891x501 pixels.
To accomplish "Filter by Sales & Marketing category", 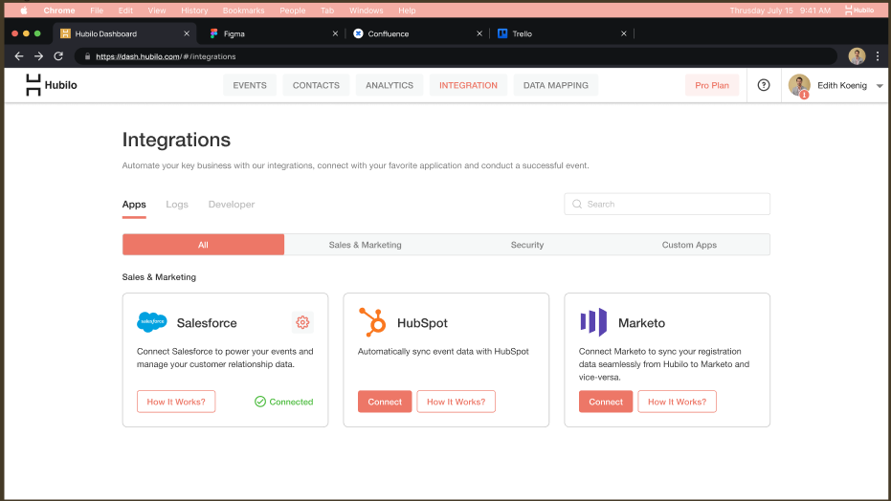I will (365, 245).
